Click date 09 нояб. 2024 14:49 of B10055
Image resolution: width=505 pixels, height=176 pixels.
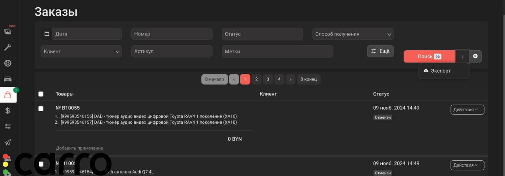pos(396,108)
